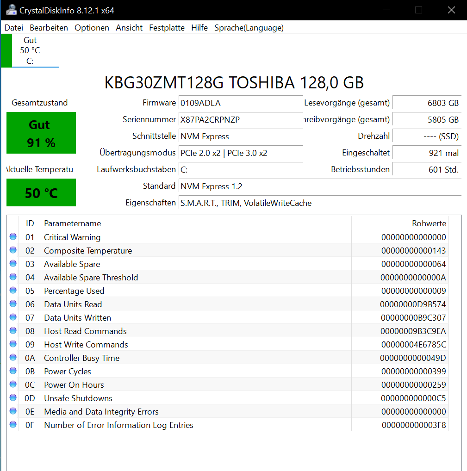Select the Composite Temperature row name

[x=88, y=250]
